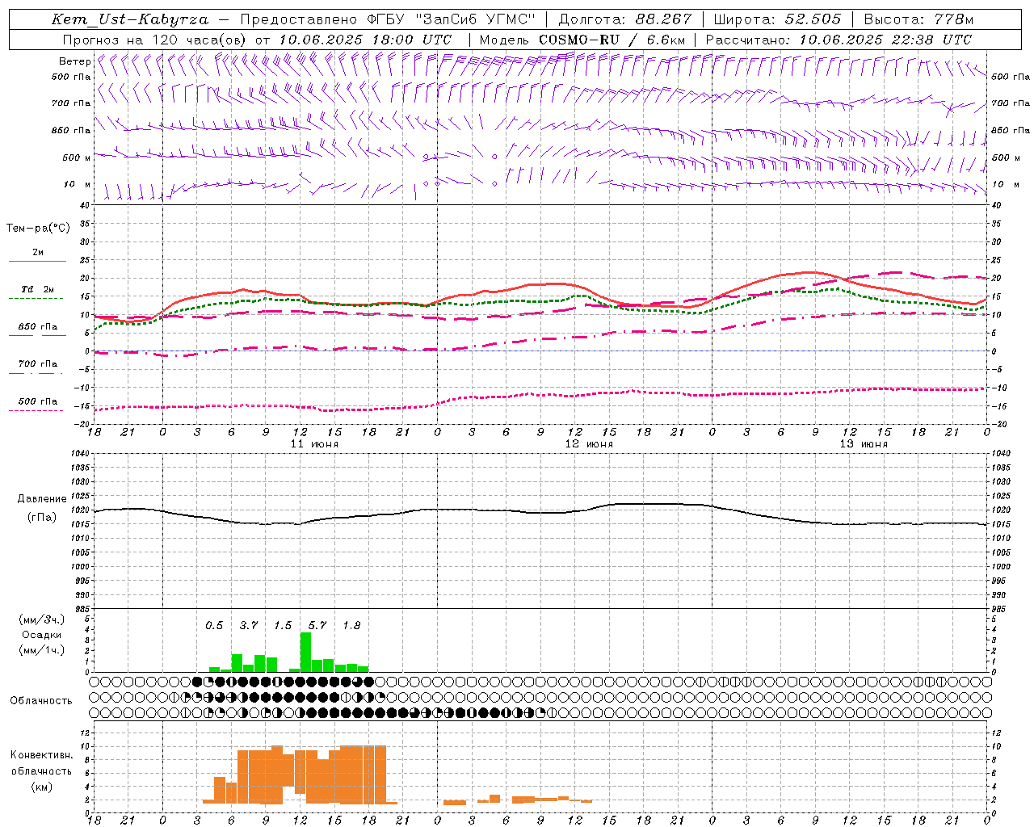Click the 3.7 precipitation total value
The image size is (1034, 827).
pos(249,625)
